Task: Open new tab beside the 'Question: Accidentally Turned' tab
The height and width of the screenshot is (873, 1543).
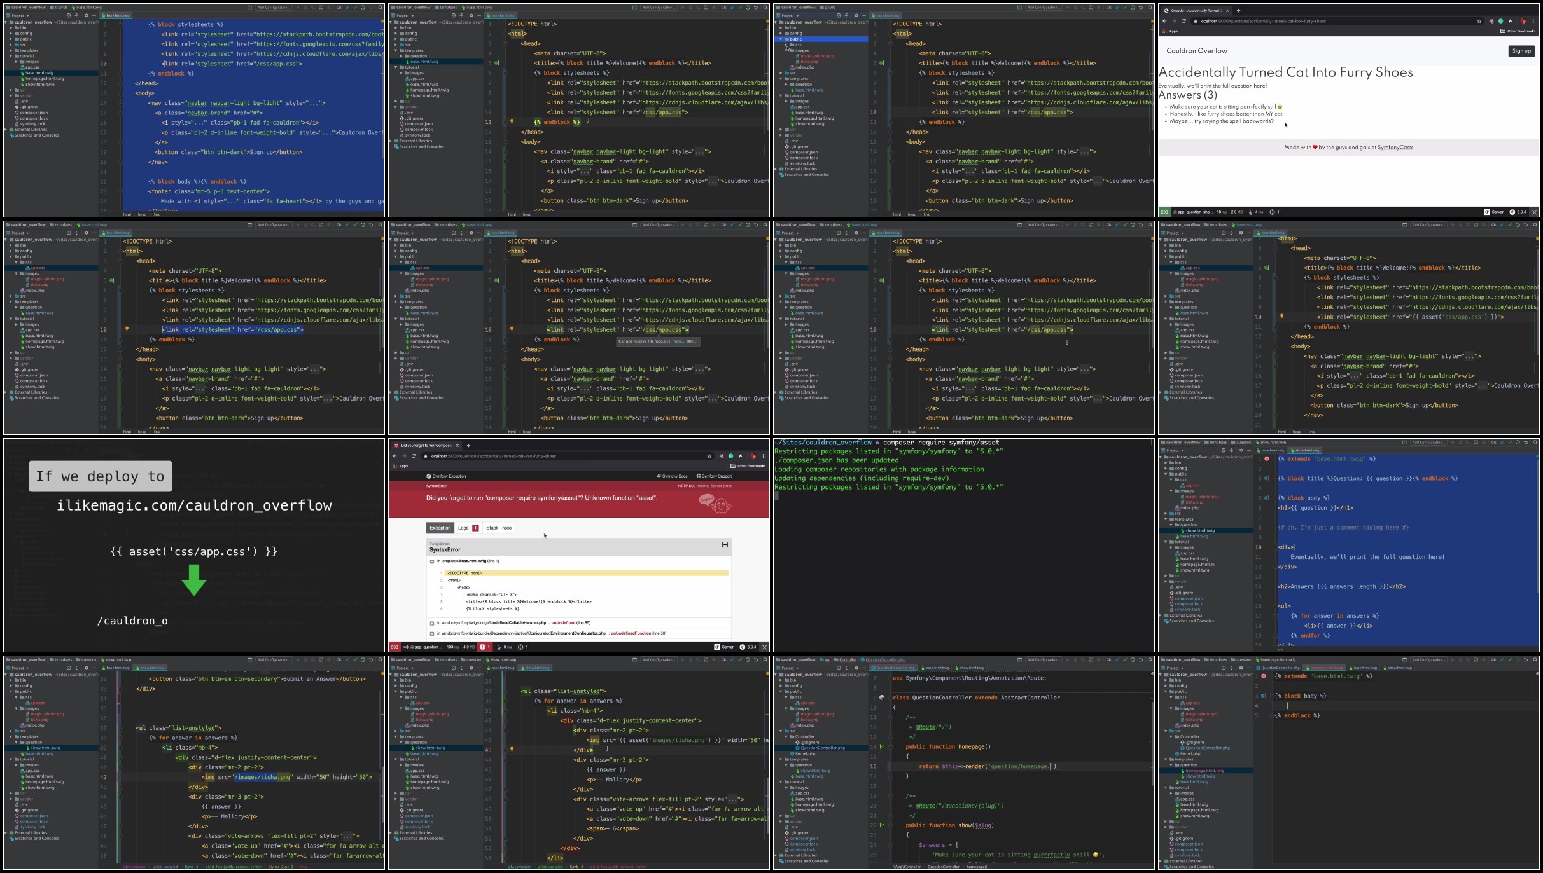Action: (x=1238, y=10)
